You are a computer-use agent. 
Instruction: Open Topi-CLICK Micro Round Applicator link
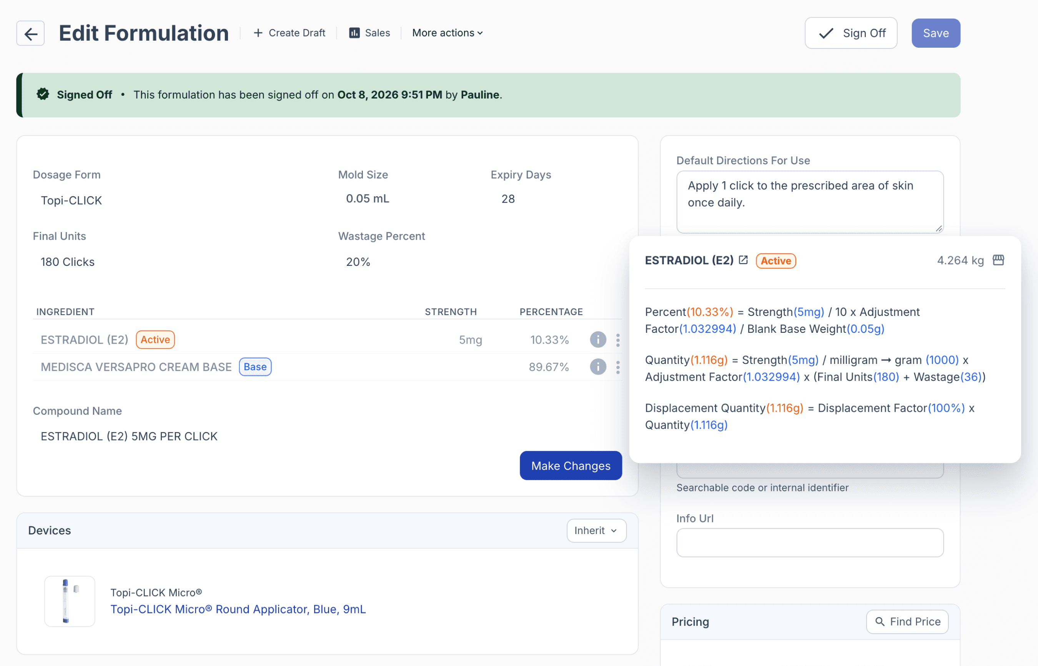[238, 609]
